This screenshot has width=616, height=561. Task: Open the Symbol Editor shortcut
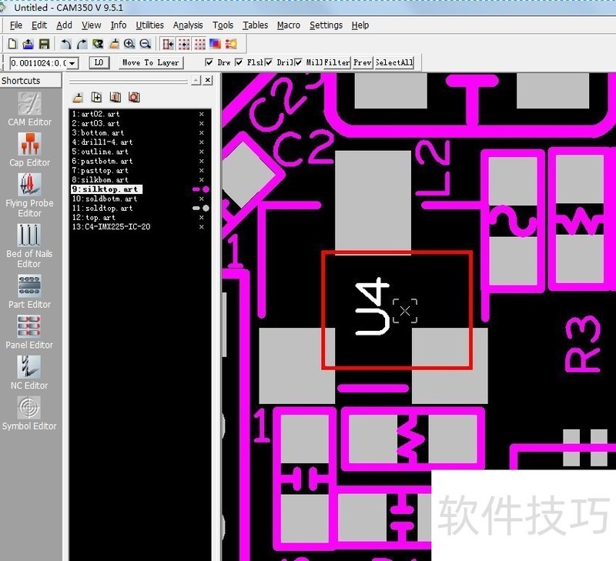[29, 413]
